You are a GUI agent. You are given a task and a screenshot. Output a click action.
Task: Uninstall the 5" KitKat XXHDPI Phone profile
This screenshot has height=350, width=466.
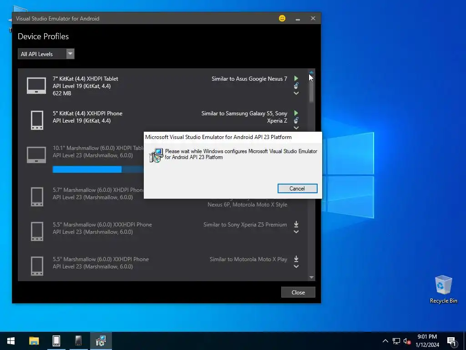pos(296,120)
